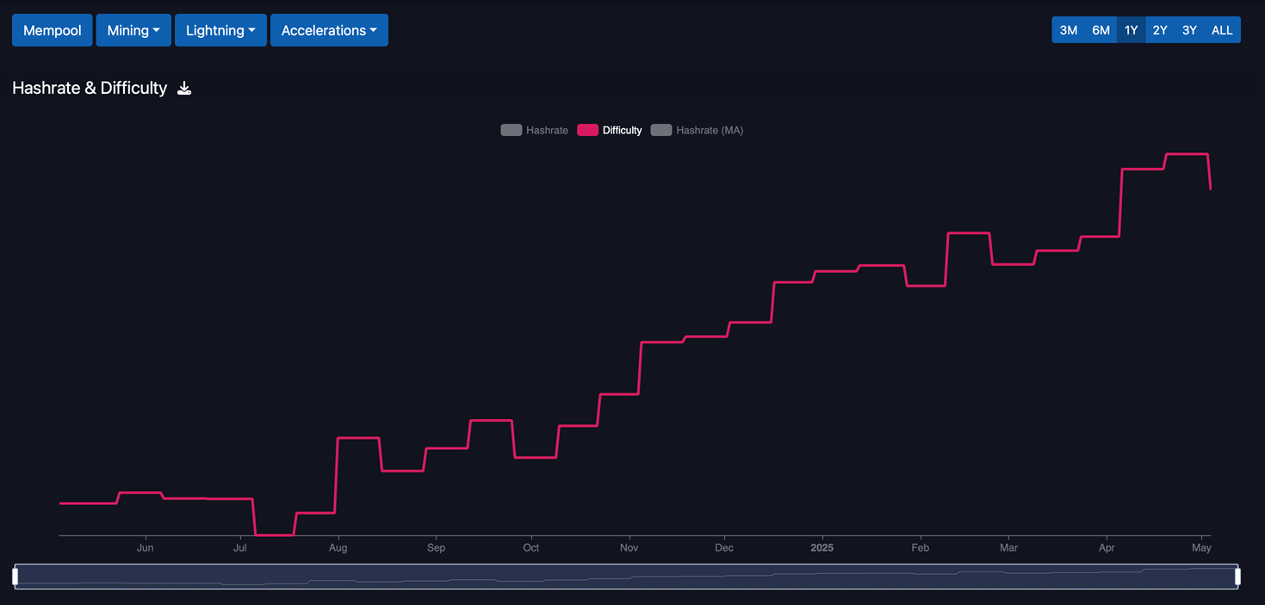Open the Lightning dropdown menu
1265x605 pixels.
pyautogui.click(x=220, y=30)
